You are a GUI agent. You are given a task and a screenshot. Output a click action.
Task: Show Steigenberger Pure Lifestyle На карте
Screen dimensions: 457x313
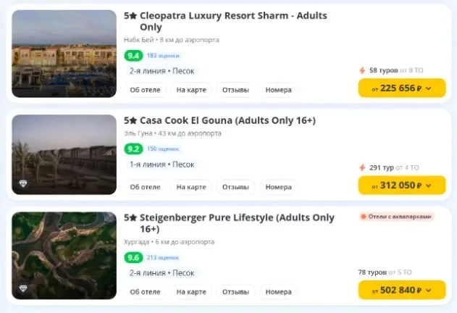tap(191, 292)
